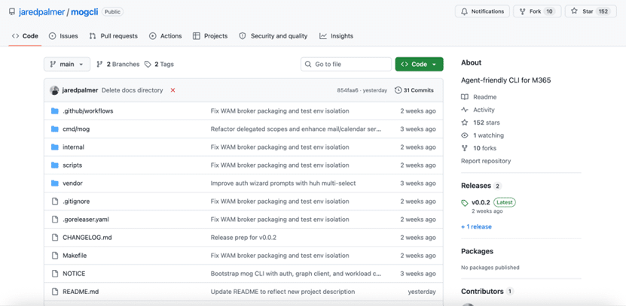
Task: Open the main branch dropdown
Action: tap(67, 65)
